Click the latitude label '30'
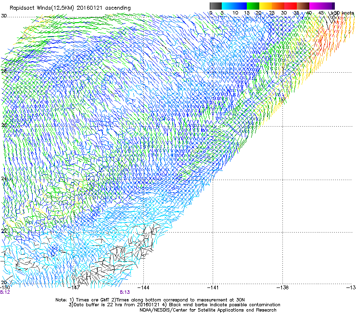 [4, 16]
